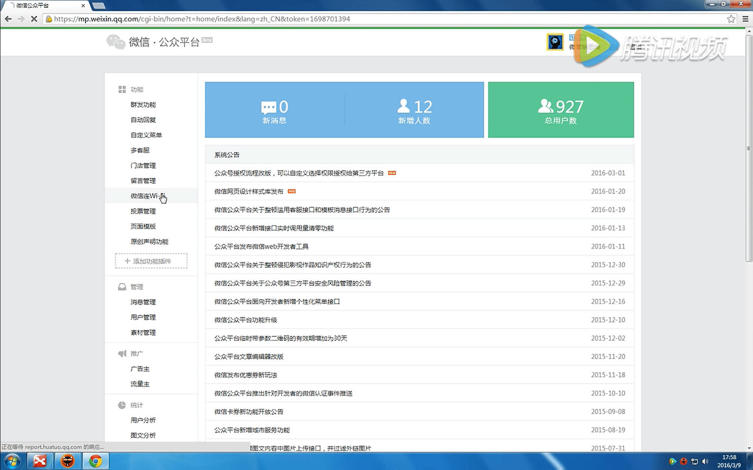Image resolution: width=753 pixels, height=470 pixels.
Task: Open 用户分析 in the sidebar
Action: tap(143, 420)
